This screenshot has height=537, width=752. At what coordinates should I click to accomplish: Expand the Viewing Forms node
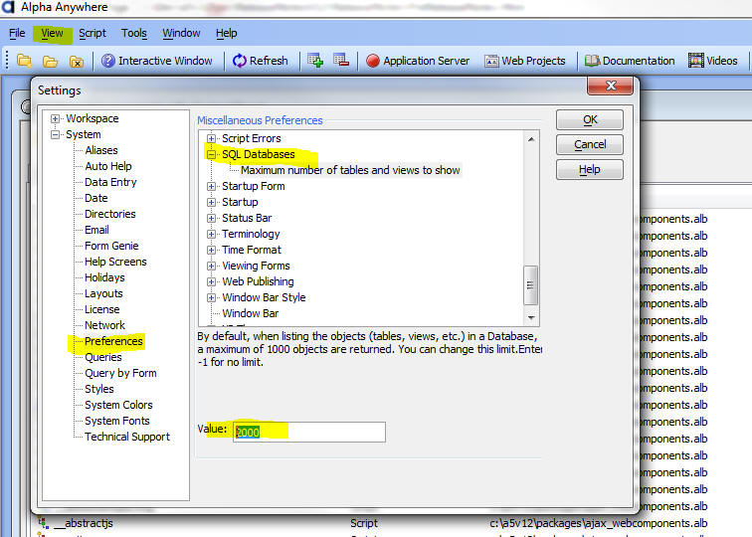point(211,266)
